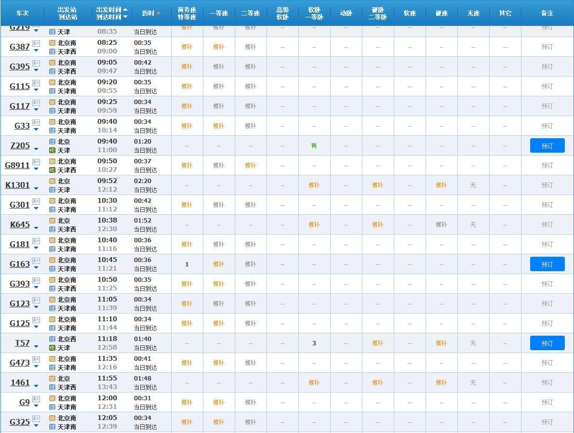574x433 pixels.
Task: Click the ID card icon beside G301
Action: [36, 201]
